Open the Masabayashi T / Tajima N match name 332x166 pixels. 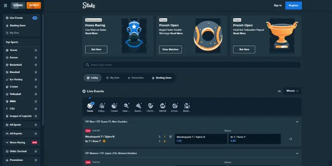click(x=100, y=137)
